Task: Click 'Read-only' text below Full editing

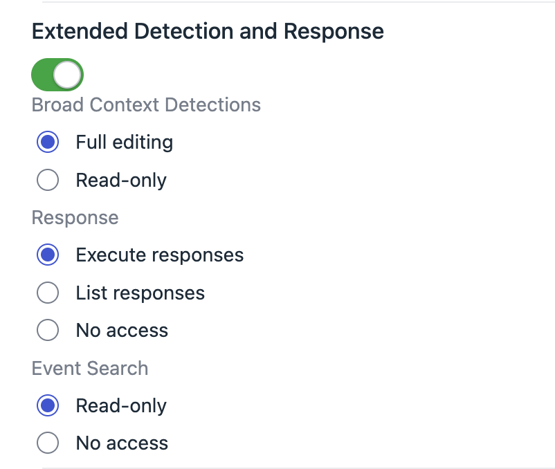Action: (121, 181)
